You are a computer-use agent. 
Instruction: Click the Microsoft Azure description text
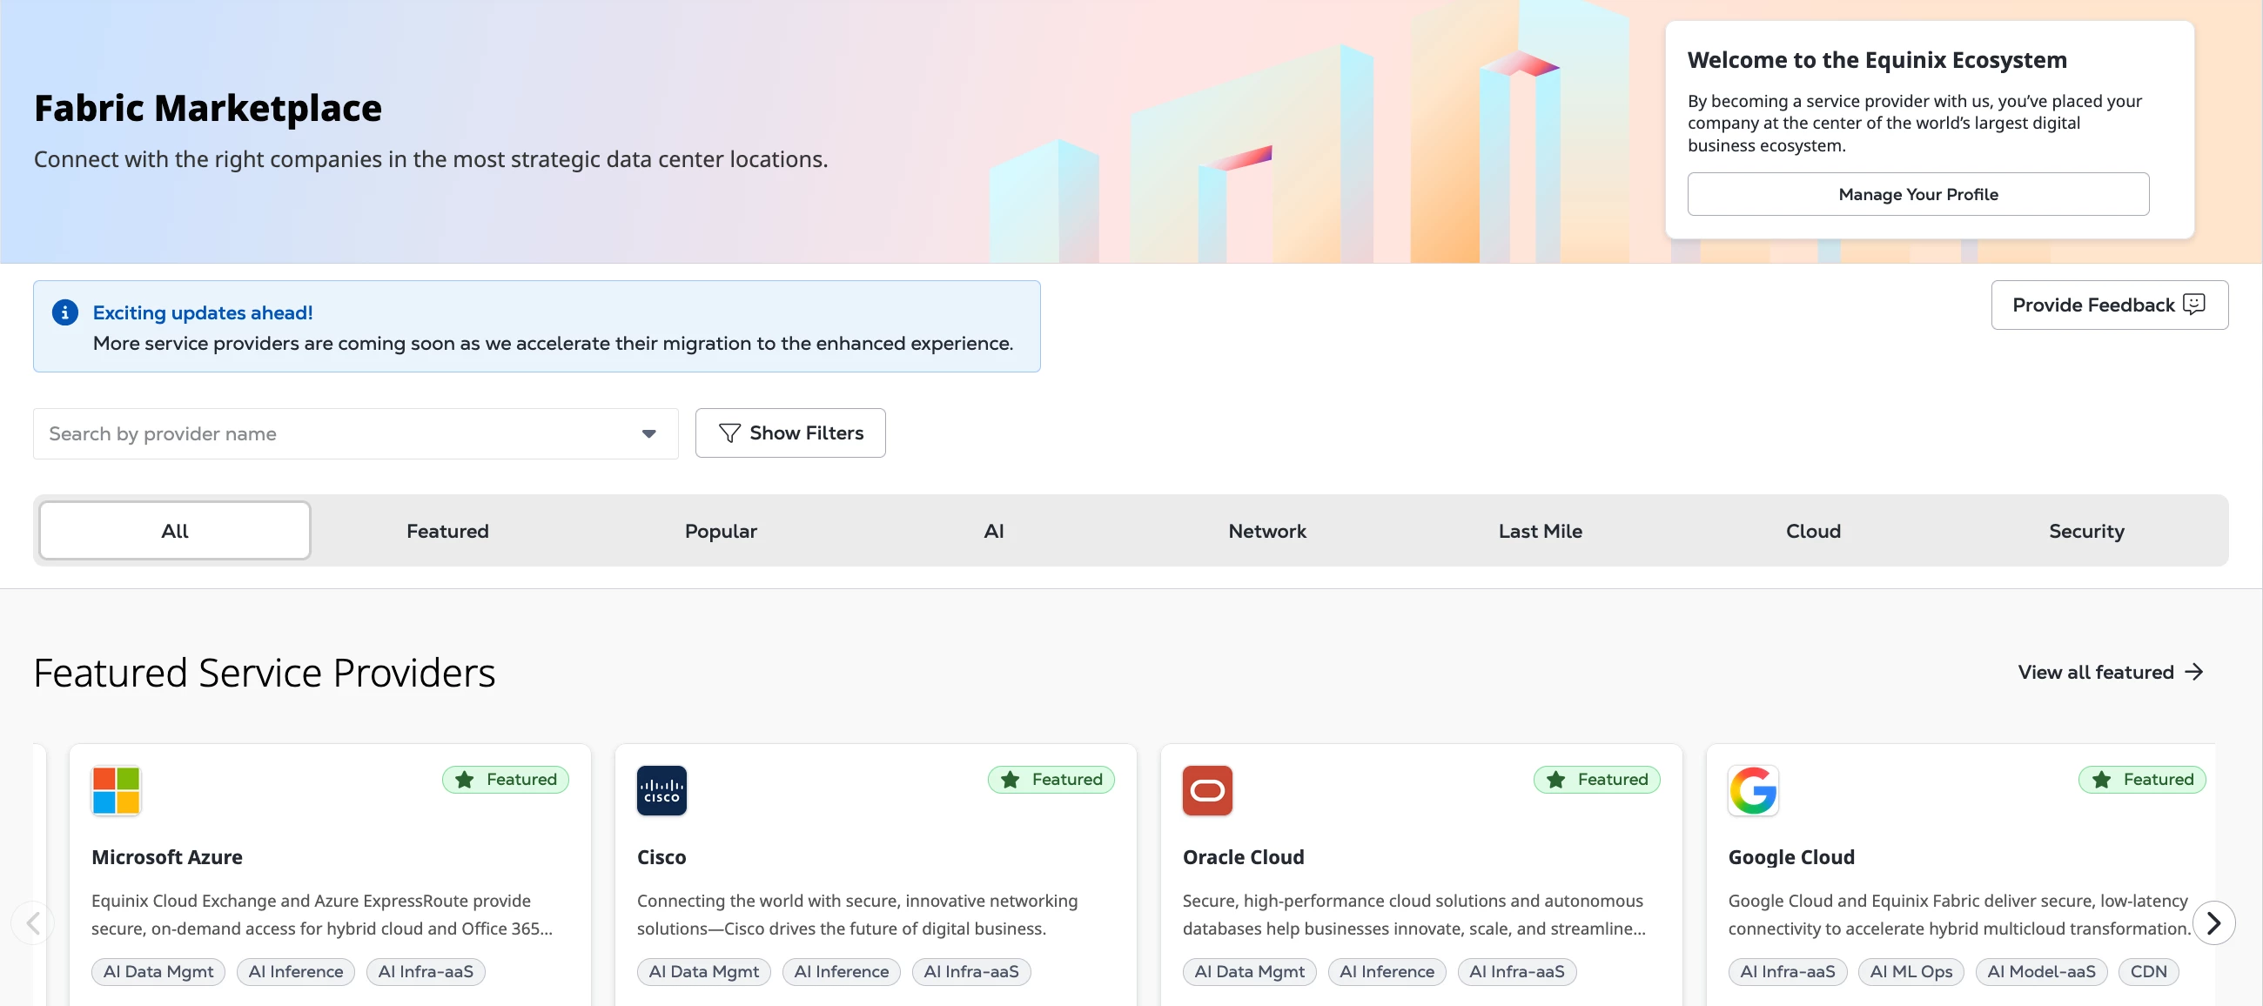click(x=322, y=915)
